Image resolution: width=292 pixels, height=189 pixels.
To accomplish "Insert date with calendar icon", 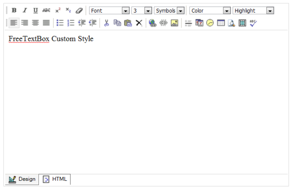I will (x=199, y=23).
